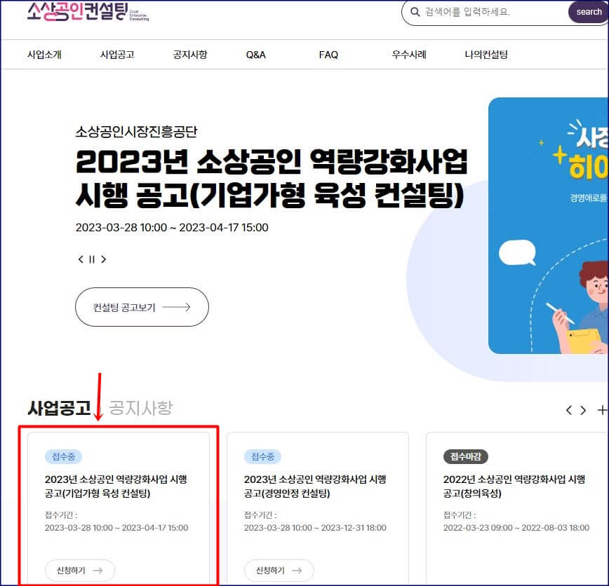The height and width of the screenshot is (586, 609).
Task: Click 신청하기 on the 경영안정 컨설팅 card
Action: tap(279, 570)
